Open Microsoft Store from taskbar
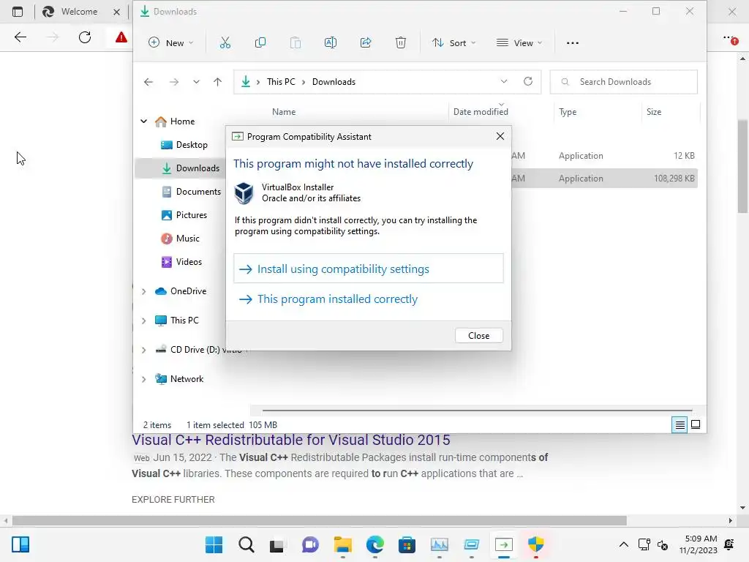The height and width of the screenshot is (562, 749). (407, 544)
